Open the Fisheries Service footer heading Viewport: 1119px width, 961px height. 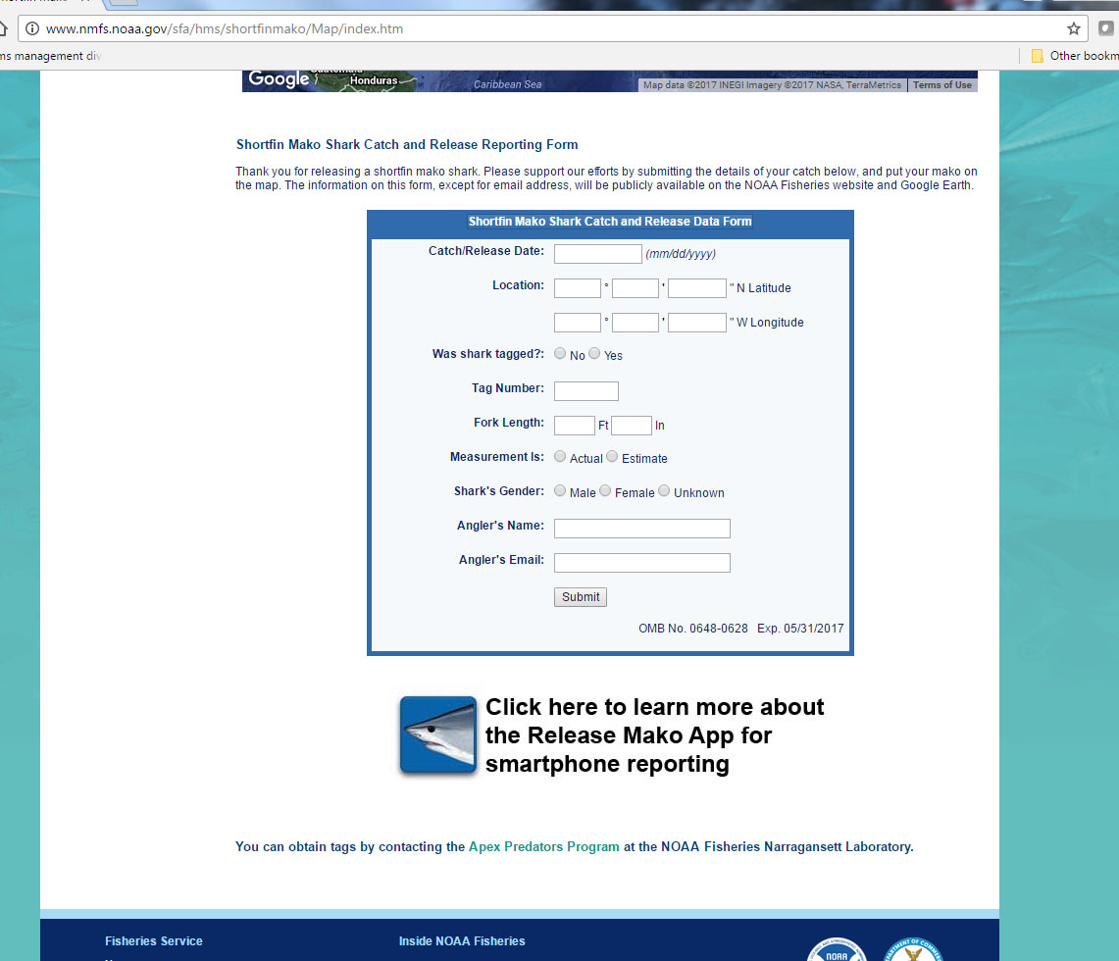pyautogui.click(x=153, y=941)
